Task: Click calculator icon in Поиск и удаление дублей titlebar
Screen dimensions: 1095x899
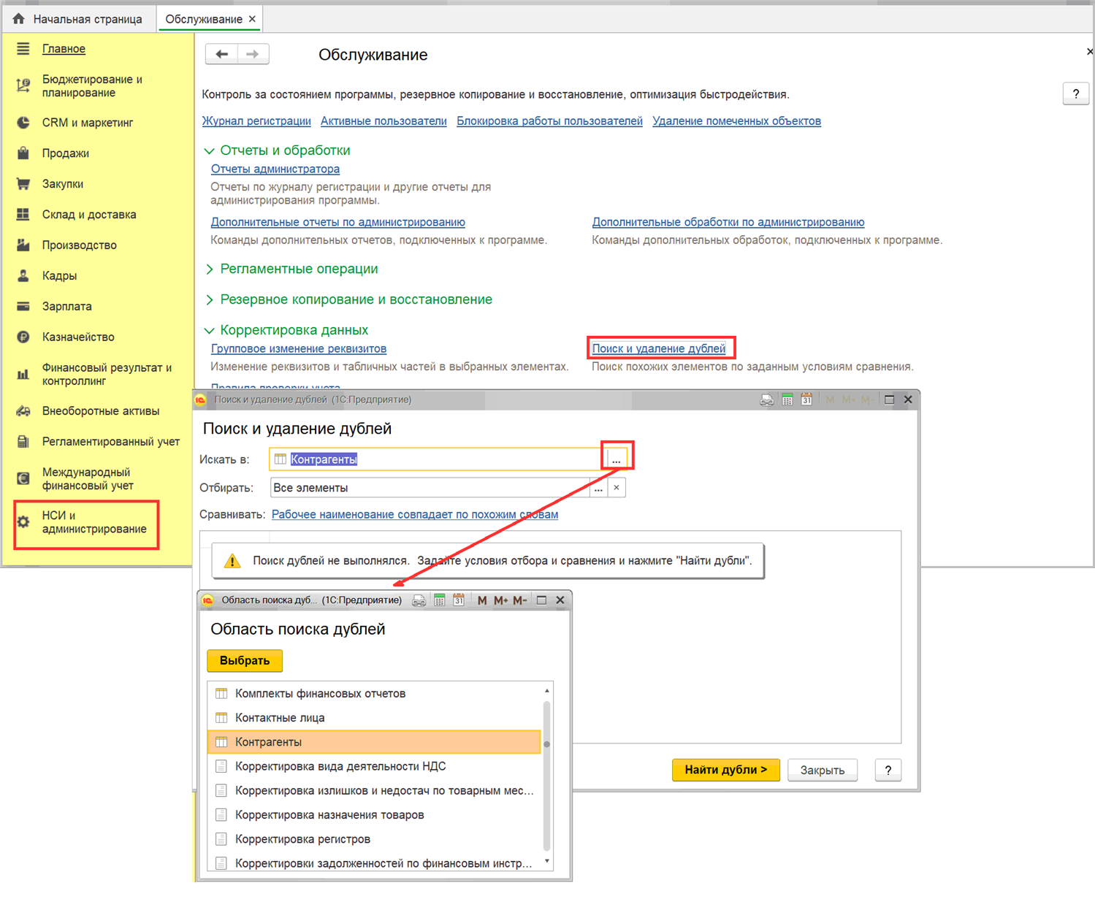Action: tap(787, 399)
